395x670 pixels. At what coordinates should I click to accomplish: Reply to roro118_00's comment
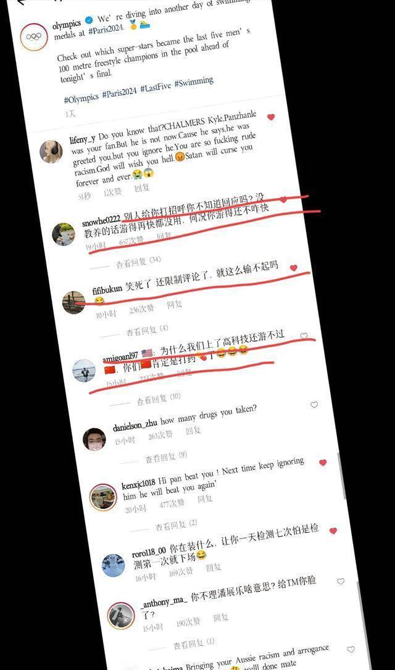(x=214, y=568)
